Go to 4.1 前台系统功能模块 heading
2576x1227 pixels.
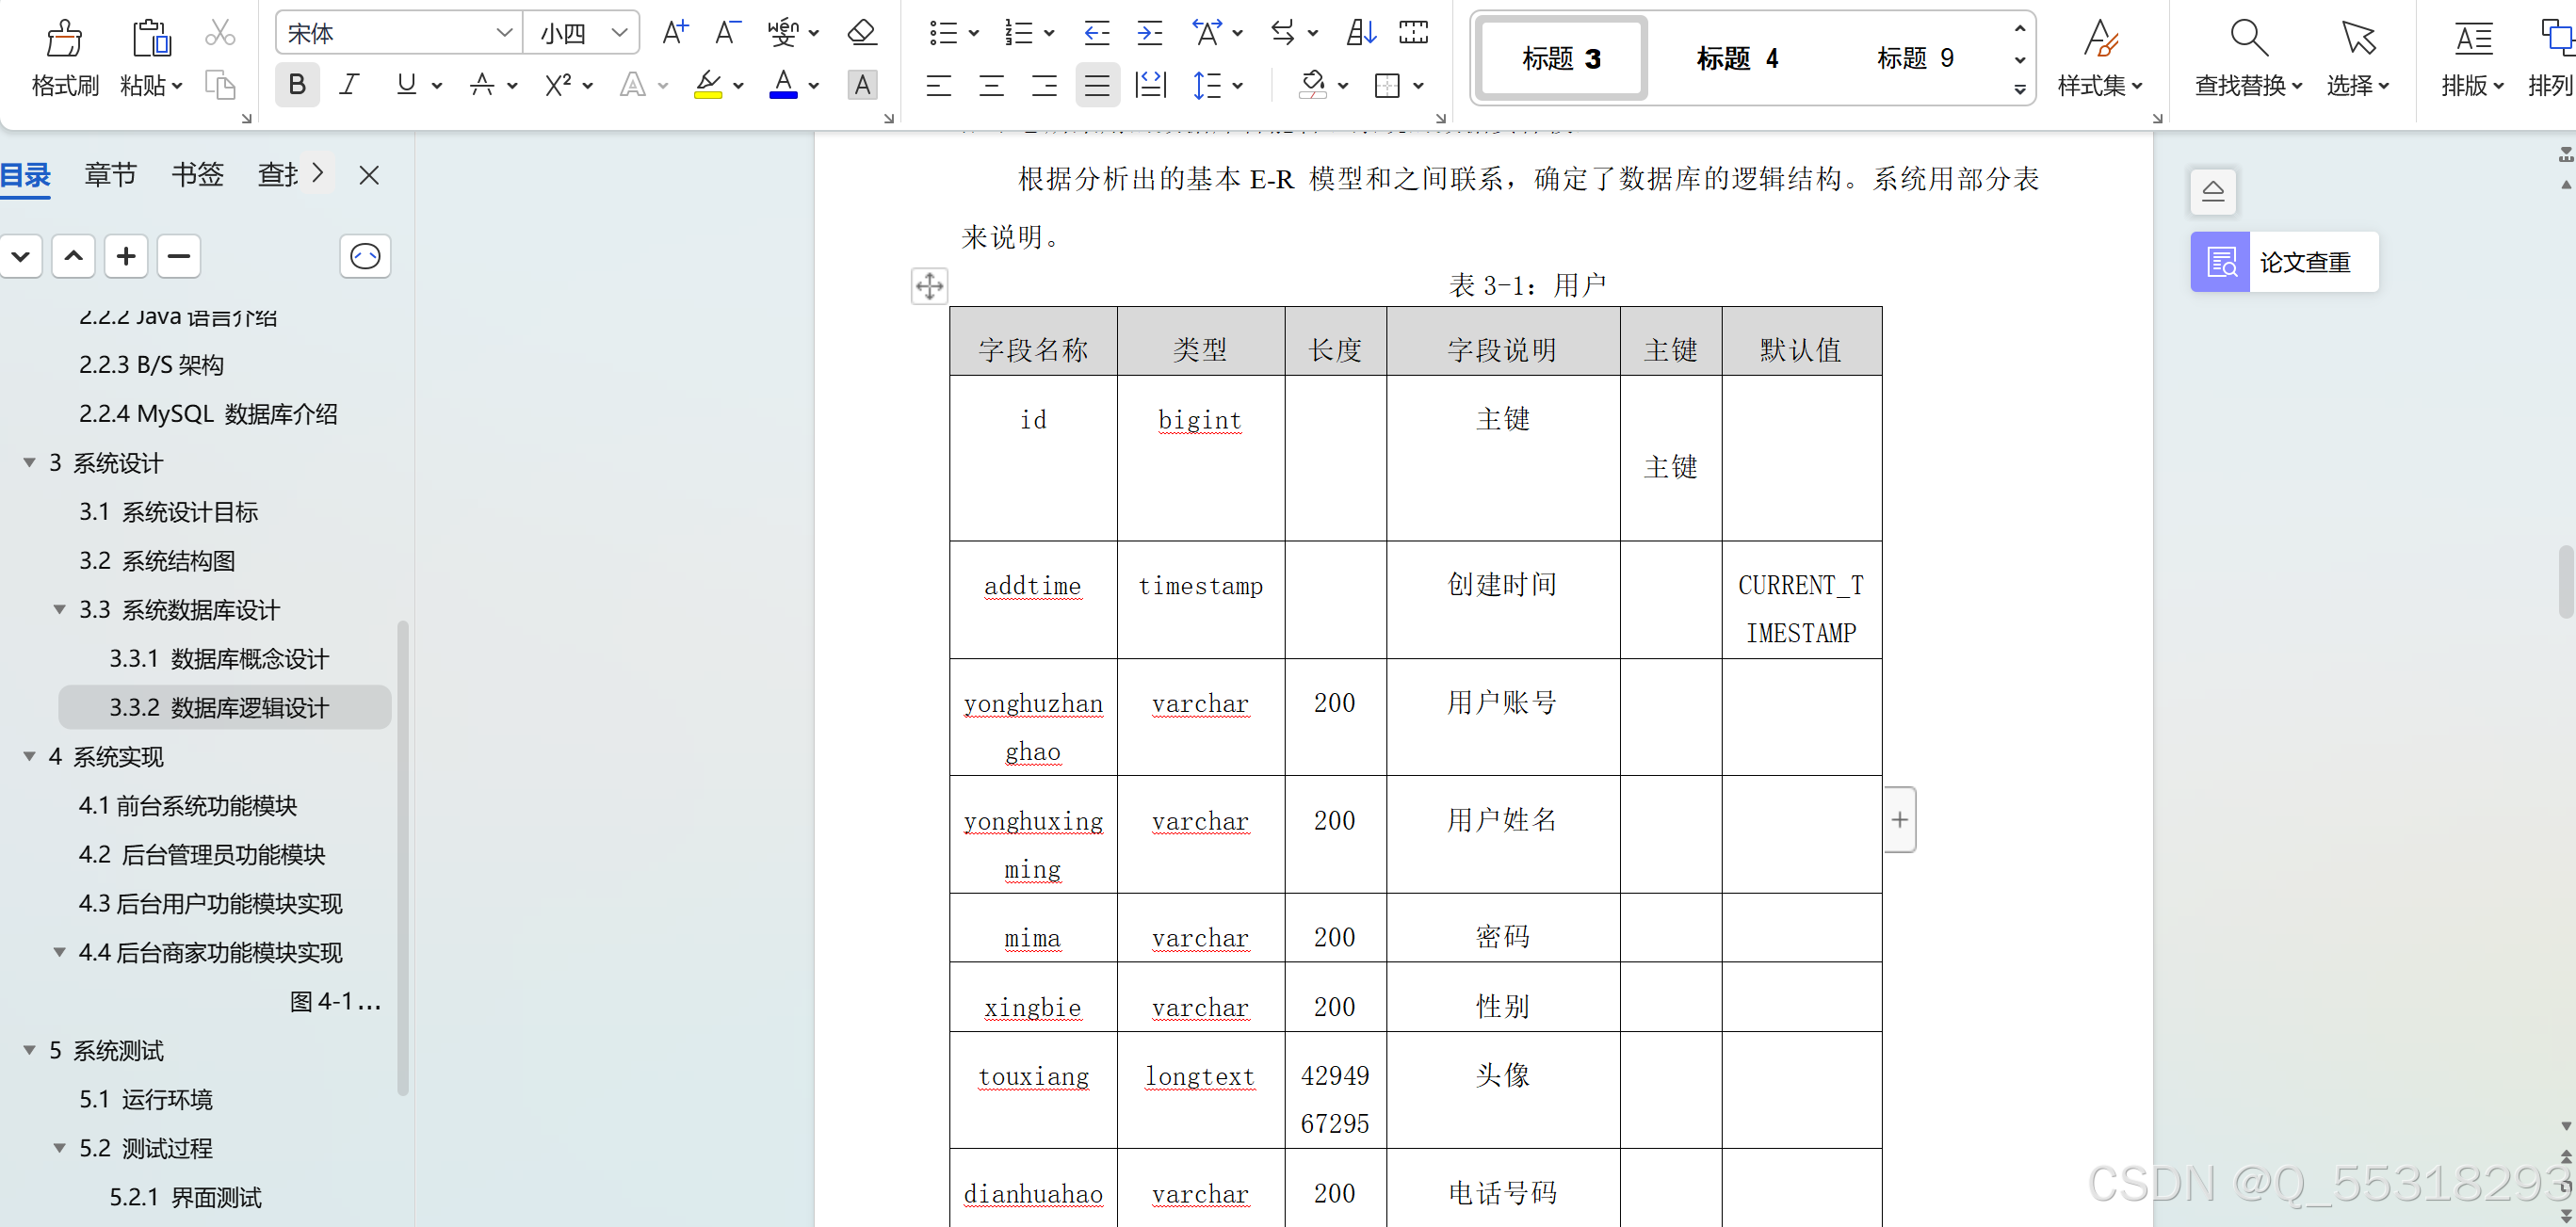pyautogui.click(x=188, y=806)
